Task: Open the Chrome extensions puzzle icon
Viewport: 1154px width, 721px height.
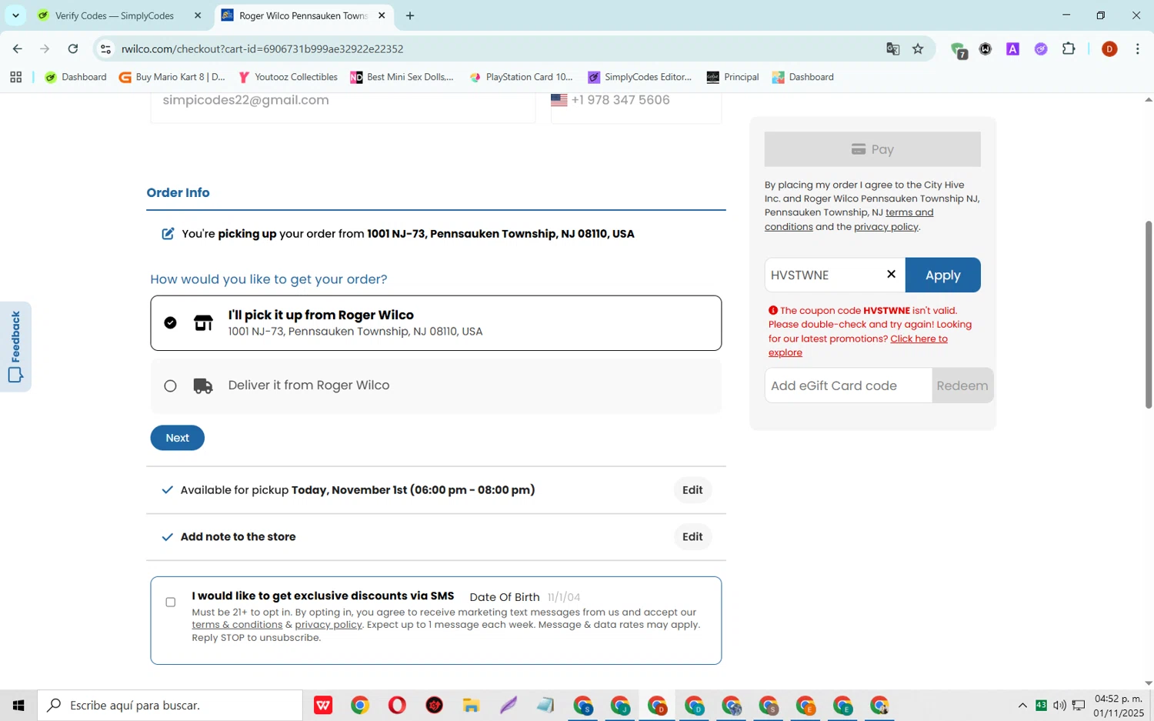Action: 1069,48
